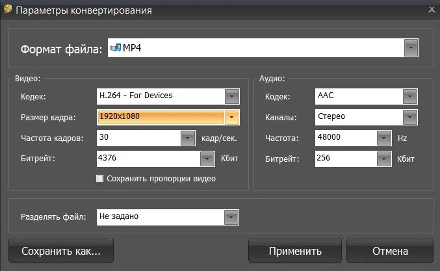This screenshot has height=271, width=440.
Task: Expand the frame rate dropdown arrow
Action: (x=188, y=138)
